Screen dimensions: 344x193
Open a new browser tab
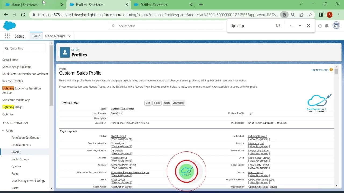201,5
